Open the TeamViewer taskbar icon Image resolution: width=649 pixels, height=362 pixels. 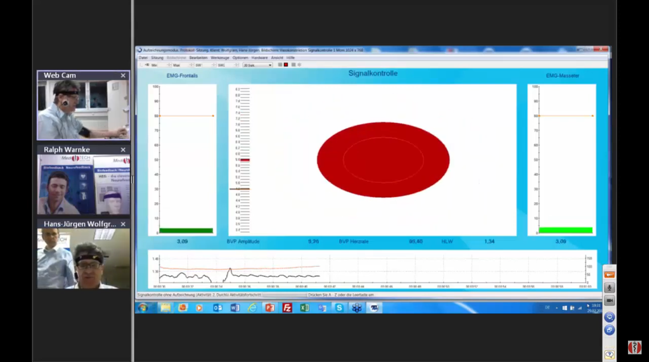coord(374,307)
